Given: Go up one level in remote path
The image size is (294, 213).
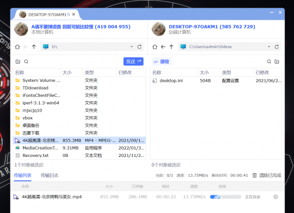Looking at the screenshot, I should (x=171, y=47).
